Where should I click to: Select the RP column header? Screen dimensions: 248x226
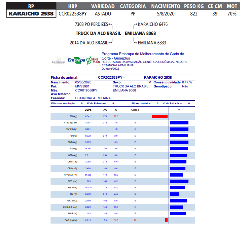[x=31, y=6]
